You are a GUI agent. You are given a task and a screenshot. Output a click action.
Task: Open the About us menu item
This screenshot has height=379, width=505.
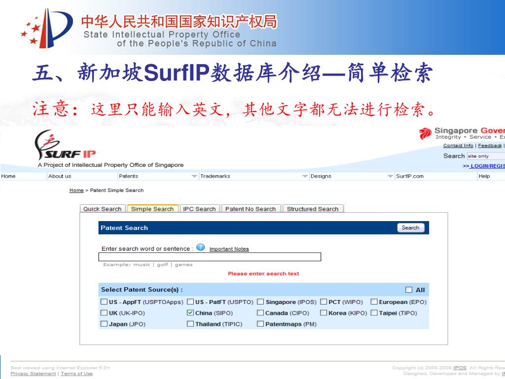coord(60,176)
